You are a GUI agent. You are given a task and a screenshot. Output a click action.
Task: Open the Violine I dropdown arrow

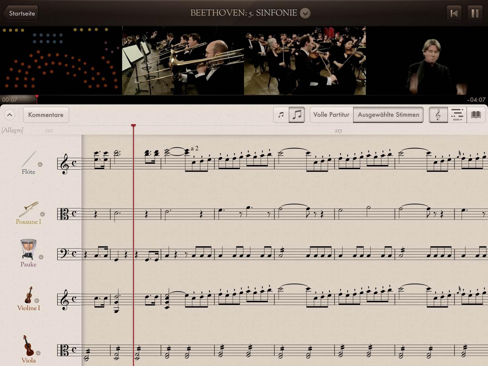click(37, 301)
